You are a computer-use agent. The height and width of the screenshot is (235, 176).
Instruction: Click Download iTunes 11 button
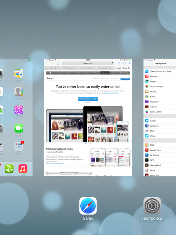tap(88, 99)
